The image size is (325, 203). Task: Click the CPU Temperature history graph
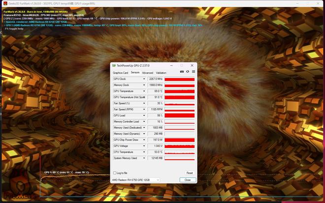(180, 152)
